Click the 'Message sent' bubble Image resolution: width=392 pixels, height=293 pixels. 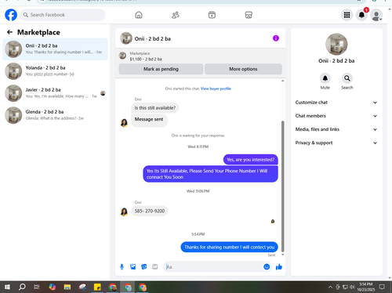pos(149,121)
